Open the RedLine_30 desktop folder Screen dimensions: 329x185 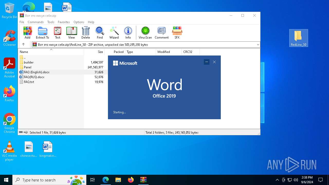(x=298, y=38)
